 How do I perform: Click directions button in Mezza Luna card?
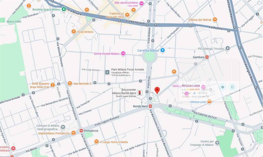(223, 87)
